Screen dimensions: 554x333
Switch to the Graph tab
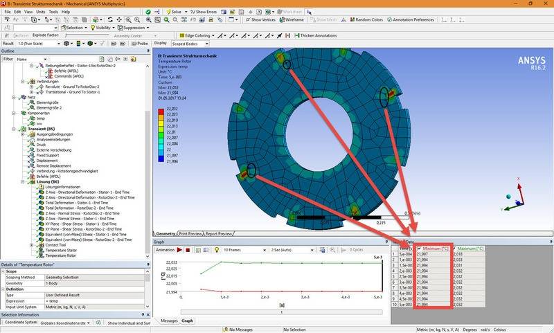(x=187, y=321)
